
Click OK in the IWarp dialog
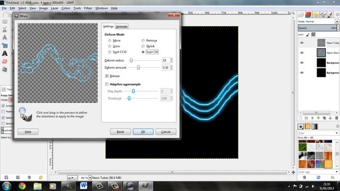pos(143,132)
